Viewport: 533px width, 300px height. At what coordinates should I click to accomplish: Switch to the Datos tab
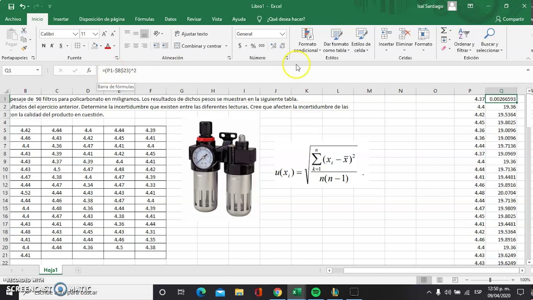coord(171,19)
